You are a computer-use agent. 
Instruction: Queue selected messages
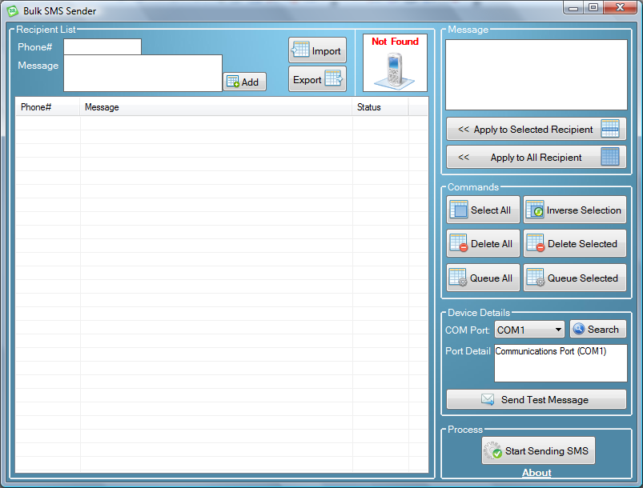pyautogui.click(x=574, y=278)
